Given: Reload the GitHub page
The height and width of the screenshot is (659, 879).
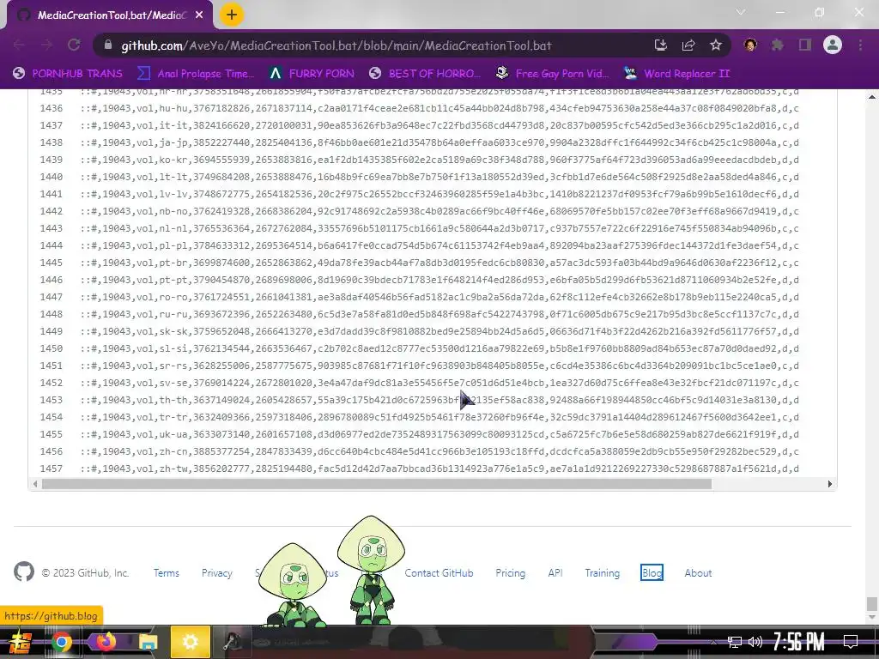Looking at the screenshot, I should click(74, 45).
